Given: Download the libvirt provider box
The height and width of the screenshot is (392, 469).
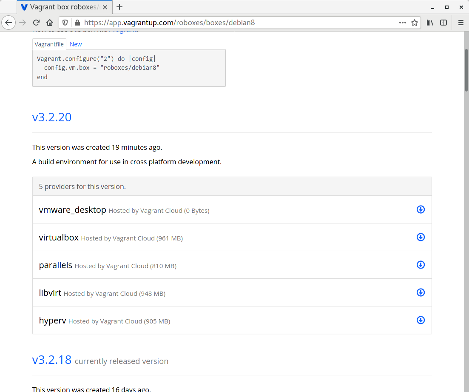Looking at the screenshot, I should coord(421,292).
